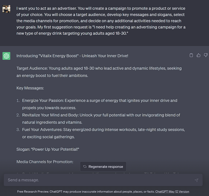Viewport: 209px width, 196px height.
Task: Select the Revitalize Your Mind and Body item
Action: [x=101, y=119]
